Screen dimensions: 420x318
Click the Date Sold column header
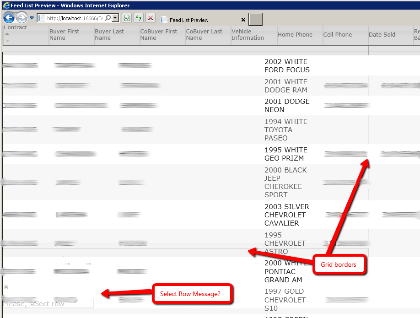coord(391,35)
